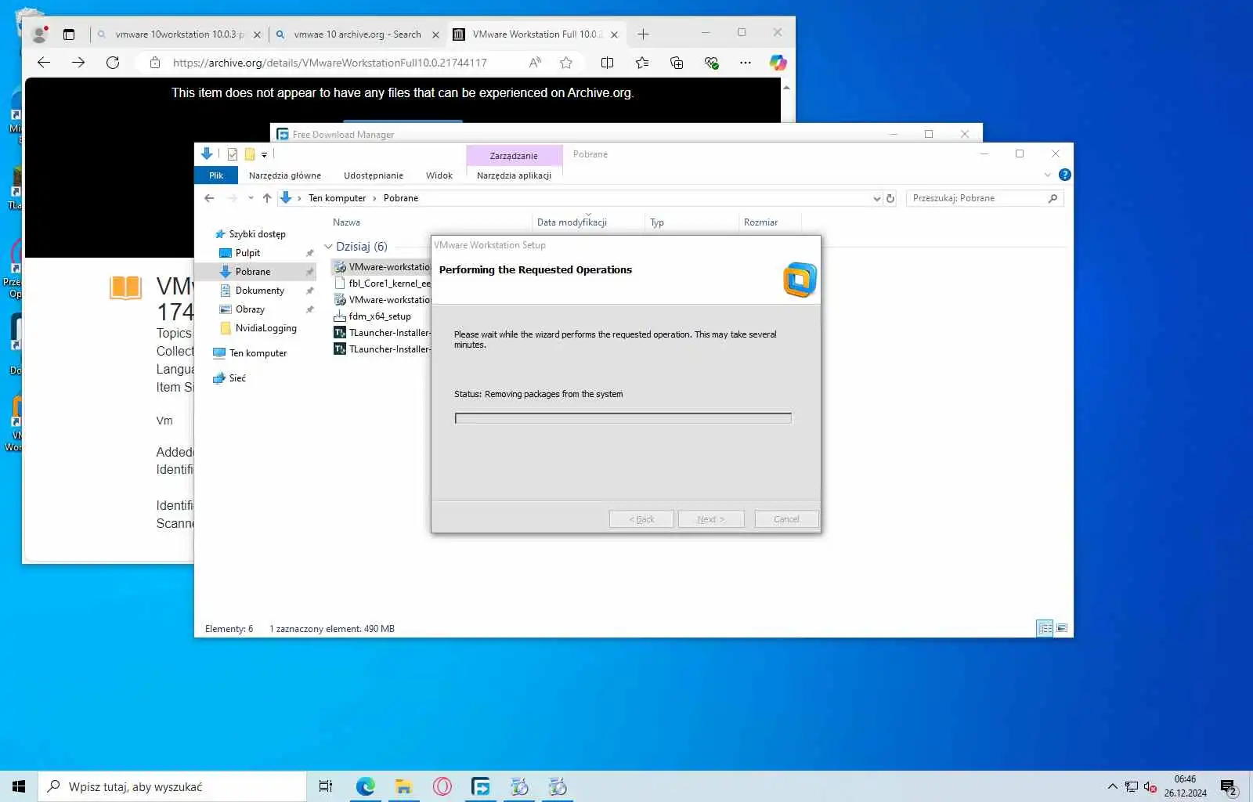Switch Explorer to details view
Image resolution: width=1253 pixels, height=802 pixels.
(x=1045, y=628)
